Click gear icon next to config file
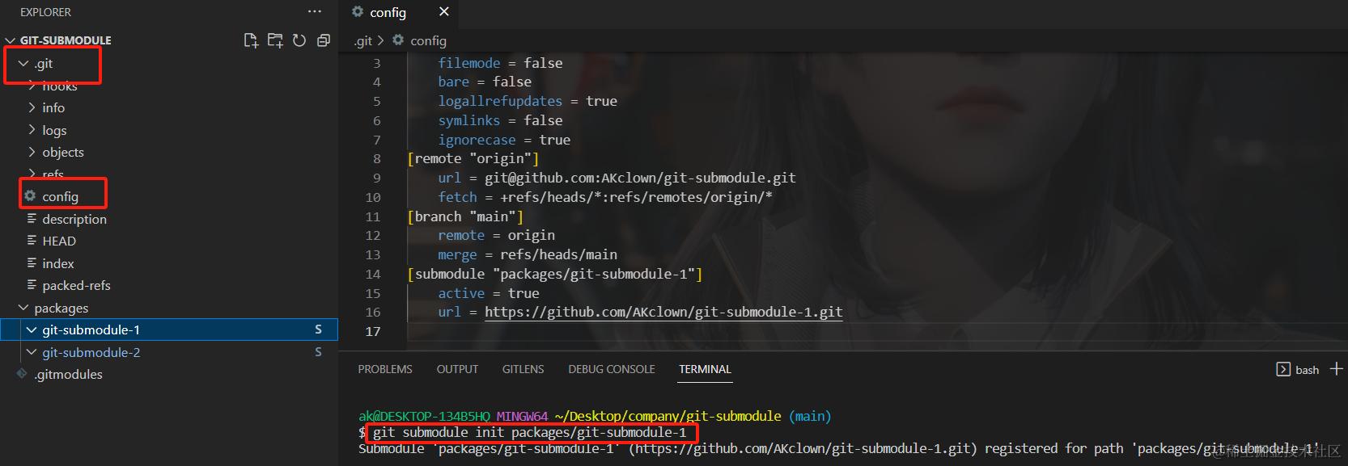The width and height of the screenshot is (1348, 466). 31,196
